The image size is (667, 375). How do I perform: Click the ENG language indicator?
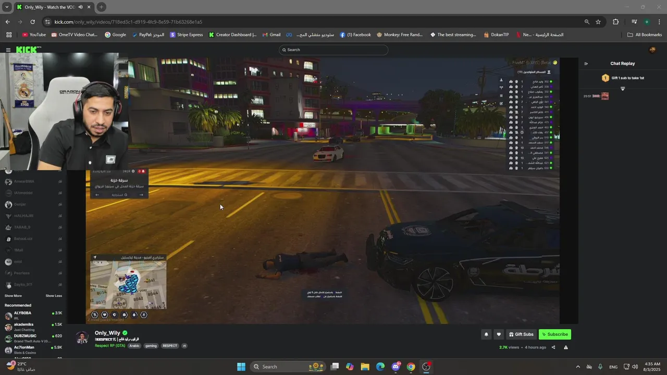point(613,367)
